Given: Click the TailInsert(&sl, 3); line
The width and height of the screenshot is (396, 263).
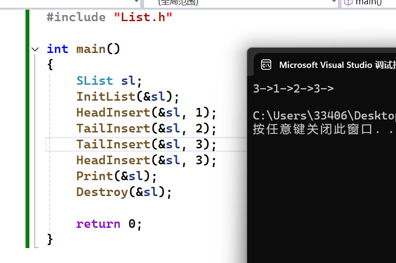Looking at the screenshot, I should 146,145.
